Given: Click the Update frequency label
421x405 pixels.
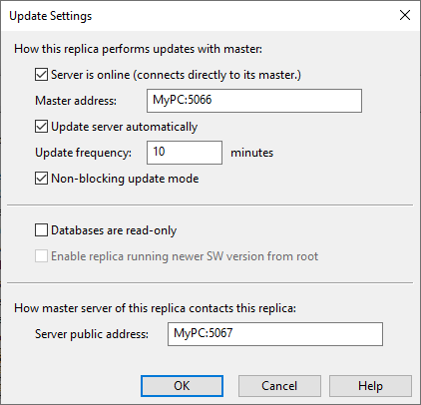Looking at the screenshot, I should 83,153.
